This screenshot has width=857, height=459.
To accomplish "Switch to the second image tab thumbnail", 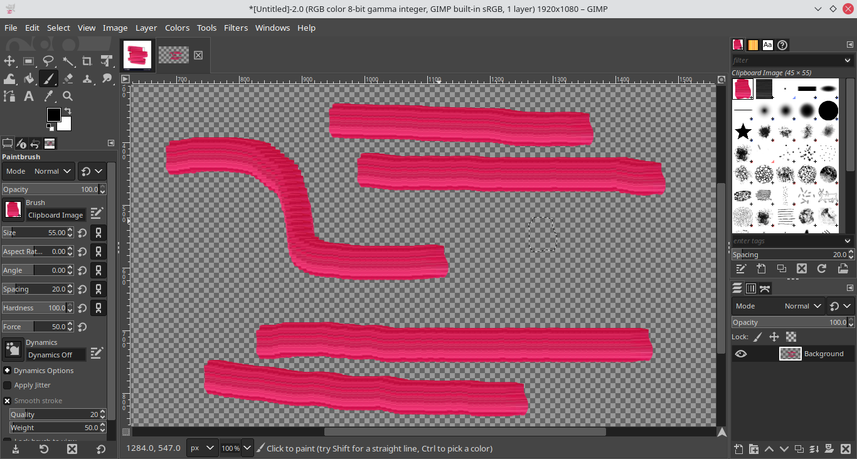I will [174, 55].
